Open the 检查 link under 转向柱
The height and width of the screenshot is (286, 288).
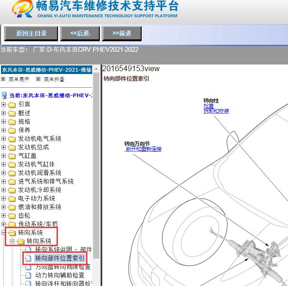point(209,106)
